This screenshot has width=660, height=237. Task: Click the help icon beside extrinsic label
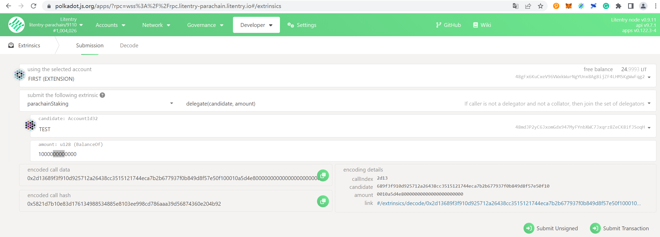point(102,95)
